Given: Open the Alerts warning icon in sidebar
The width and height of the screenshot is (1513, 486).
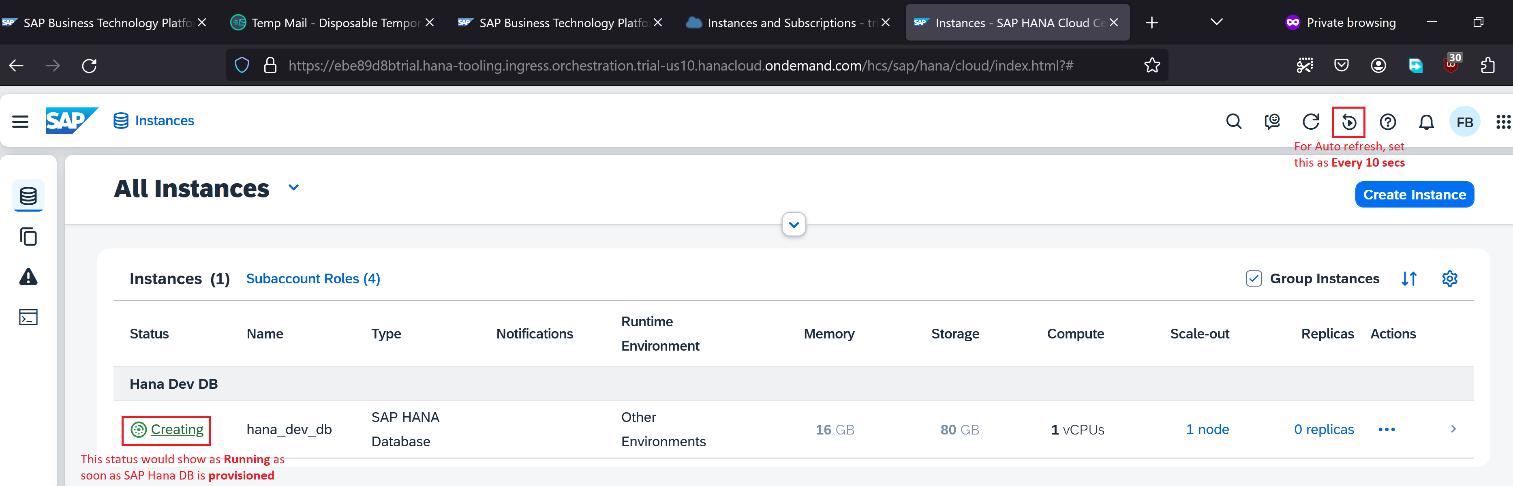Looking at the screenshot, I should pos(28,277).
